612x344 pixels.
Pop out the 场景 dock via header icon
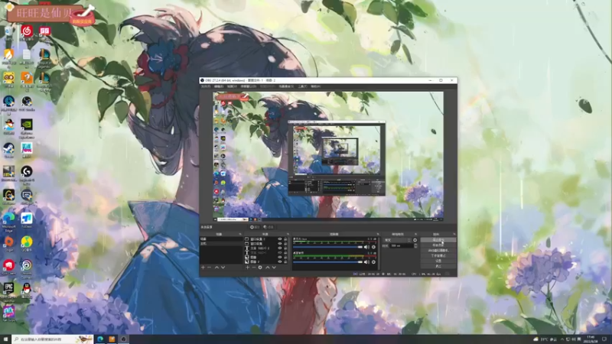[240, 234]
